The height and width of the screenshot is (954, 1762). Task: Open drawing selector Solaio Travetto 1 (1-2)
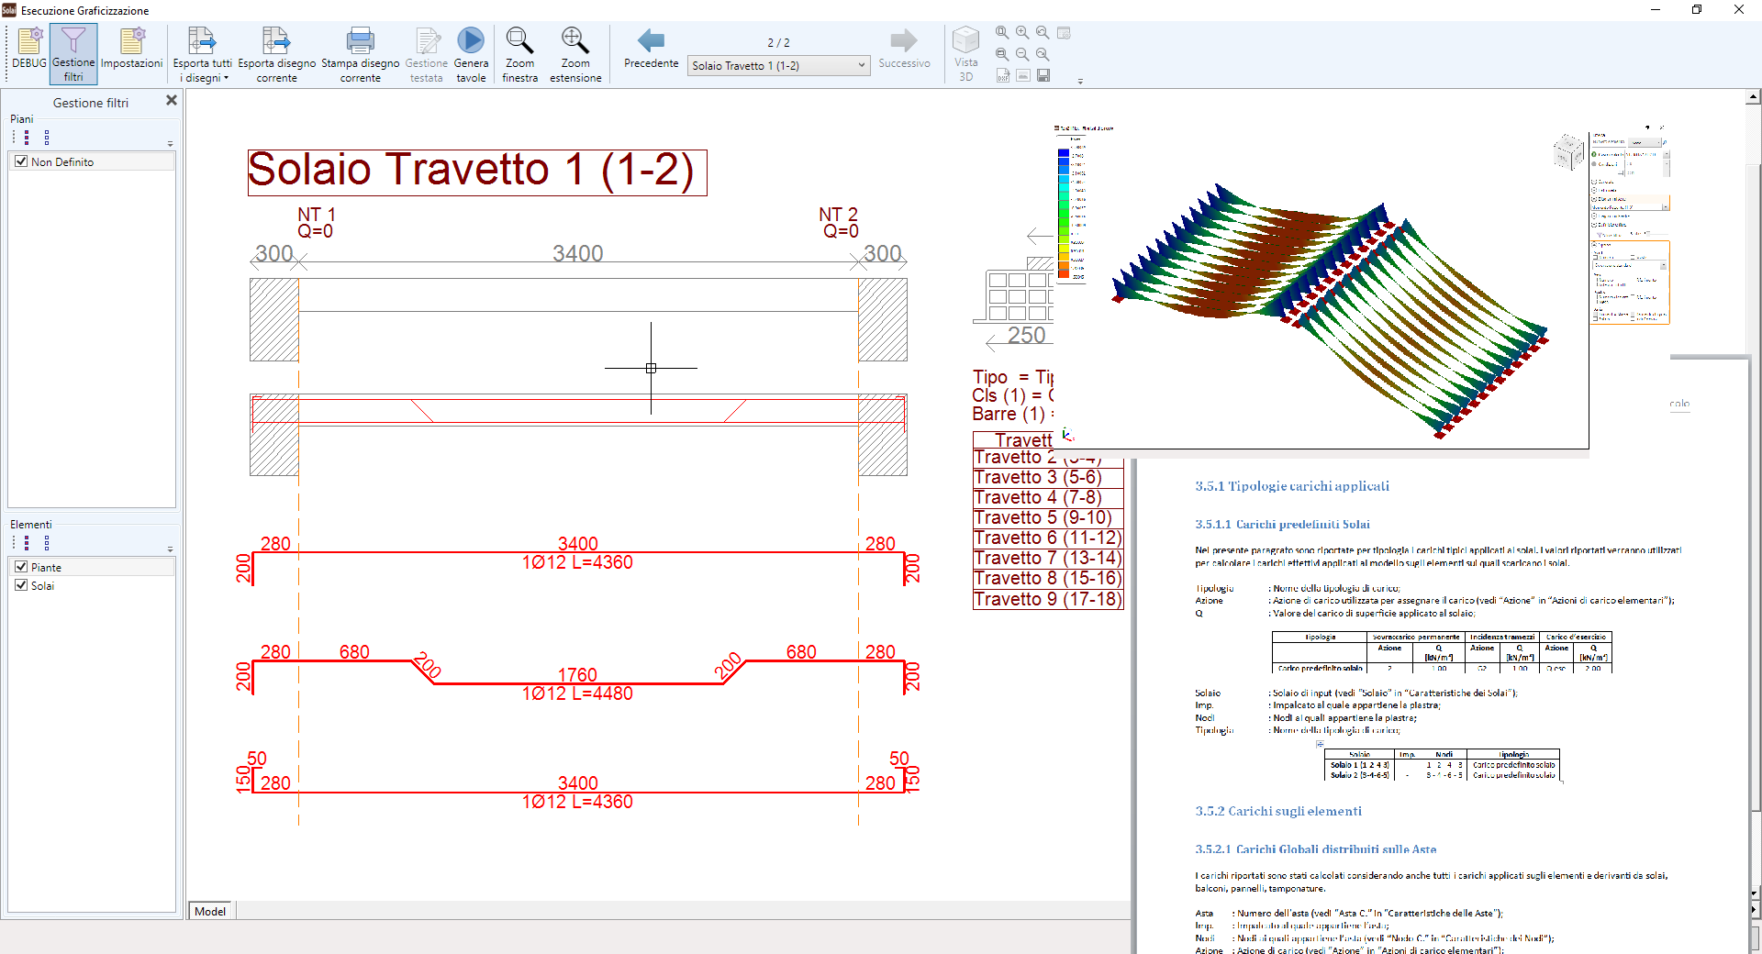pos(778,65)
